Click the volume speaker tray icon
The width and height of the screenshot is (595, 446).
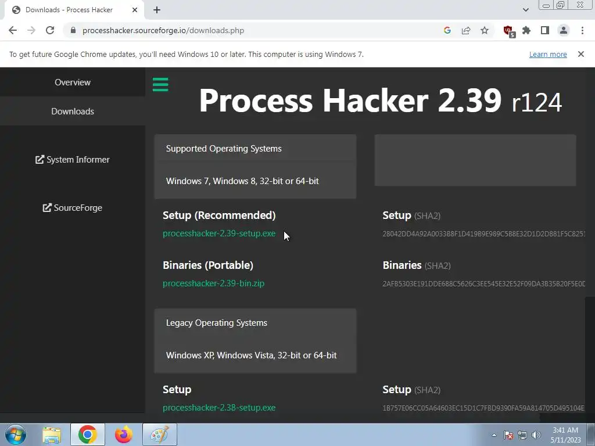pyautogui.click(x=536, y=435)
